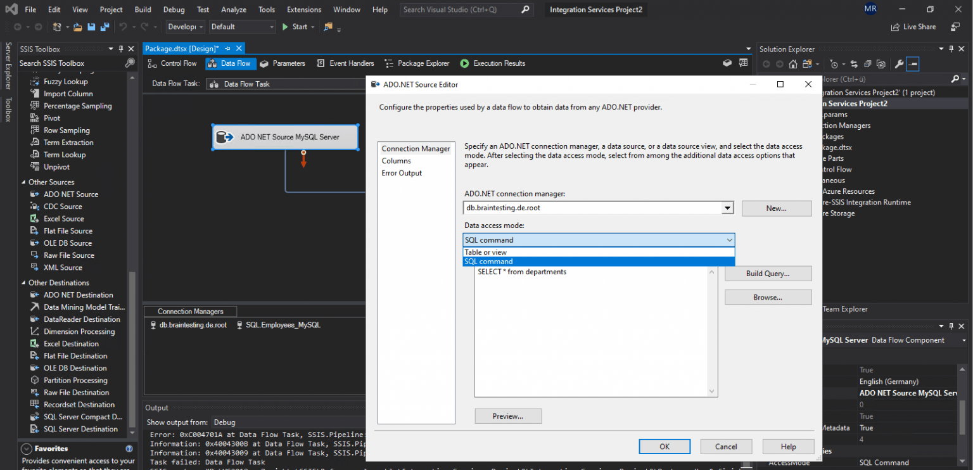The height and width of the screenshot is (470, 973).
Task: Click the Open File folder icon
Action: (77, 27)
